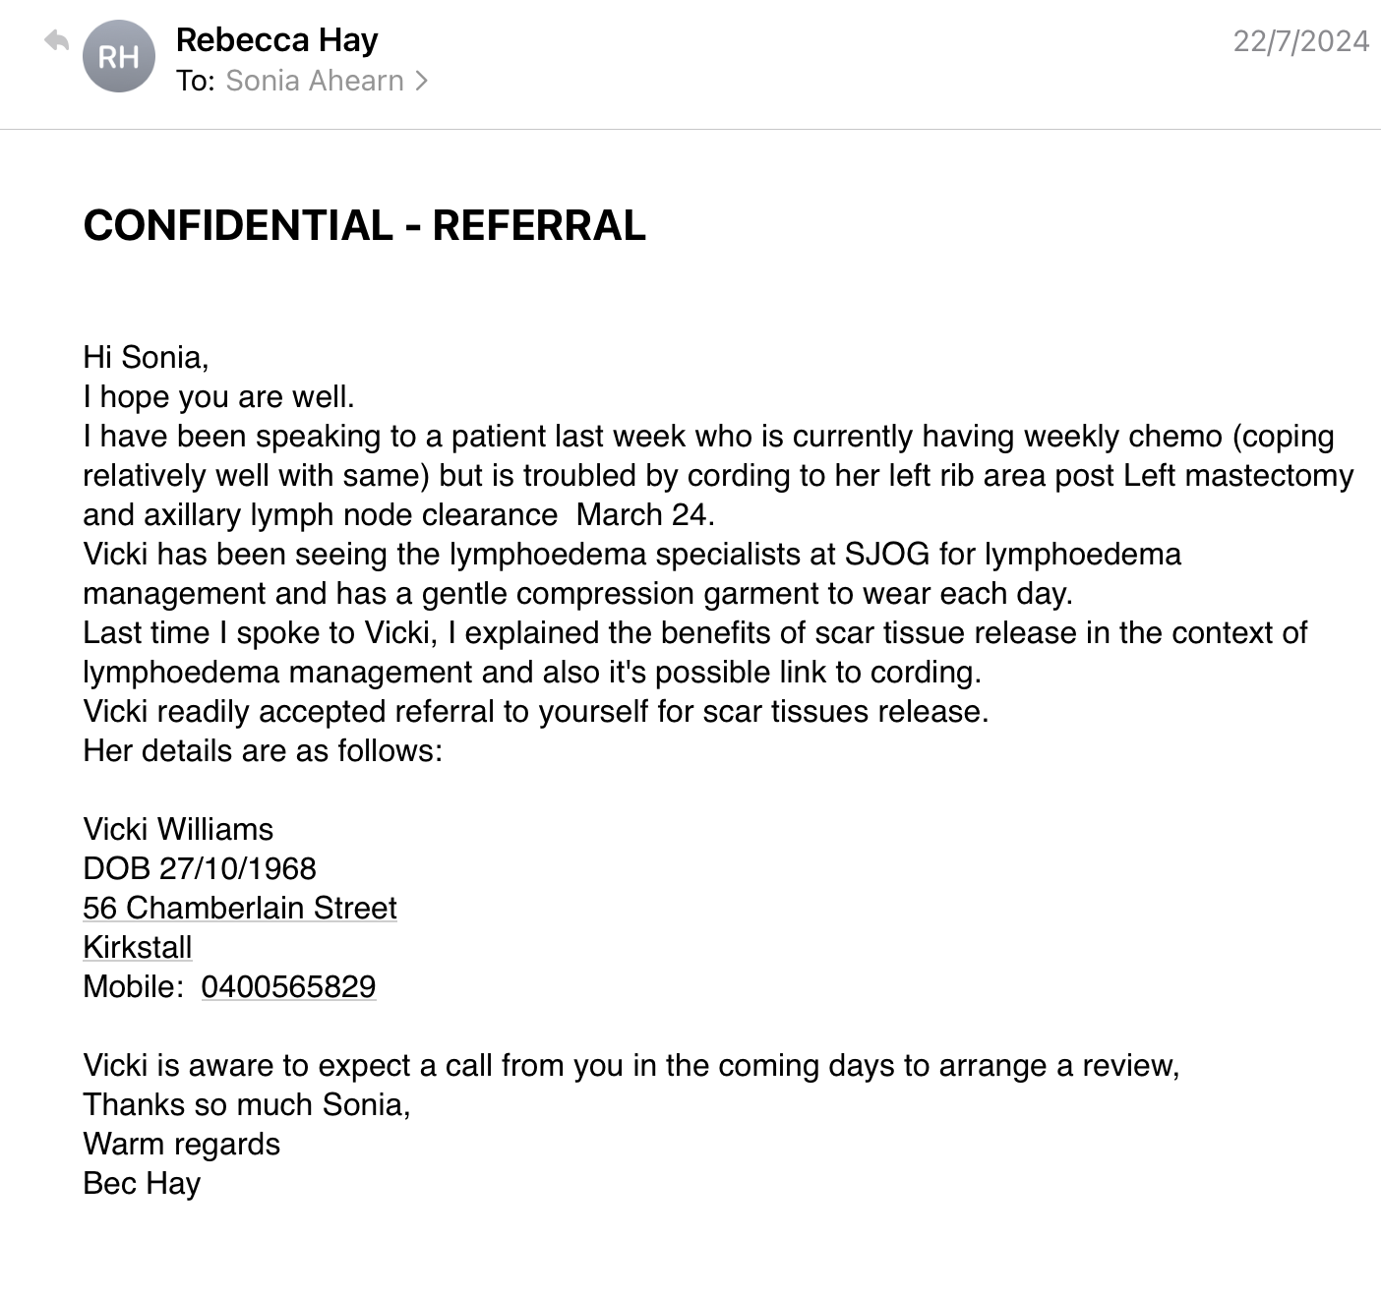Click "Her details are as follows:" line

point(263,750)
